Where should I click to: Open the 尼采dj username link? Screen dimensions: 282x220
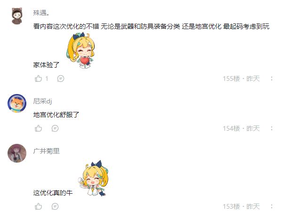click(x=42, y=101)
